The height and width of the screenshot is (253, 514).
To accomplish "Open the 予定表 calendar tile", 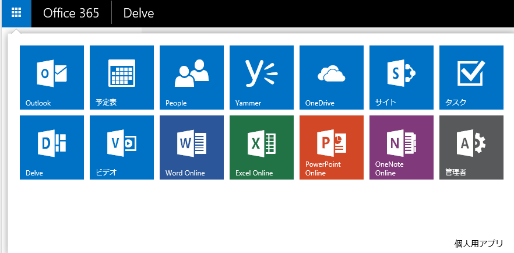I will click(x=122, y=78).
